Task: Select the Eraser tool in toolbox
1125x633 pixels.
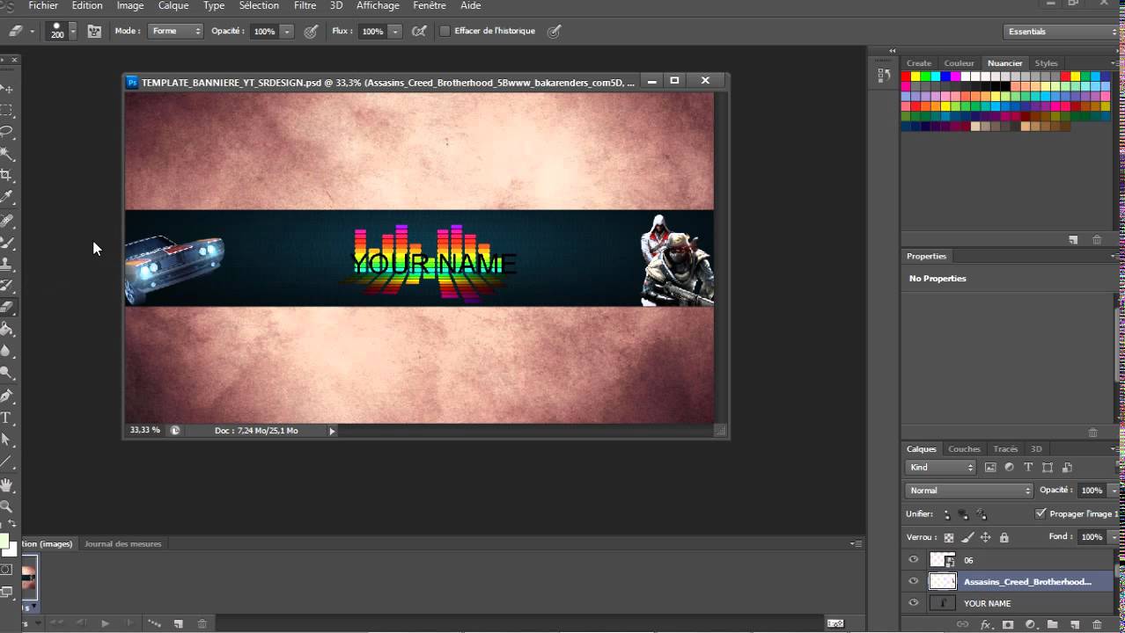Action: point(6,308)
